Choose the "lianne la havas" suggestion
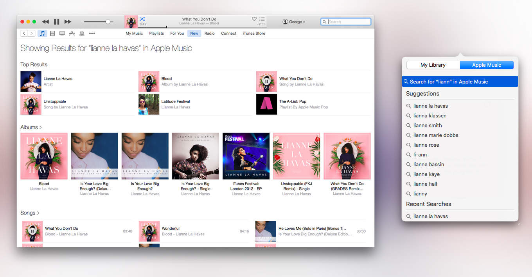532x277 pixels. click(x=430, y=106)
